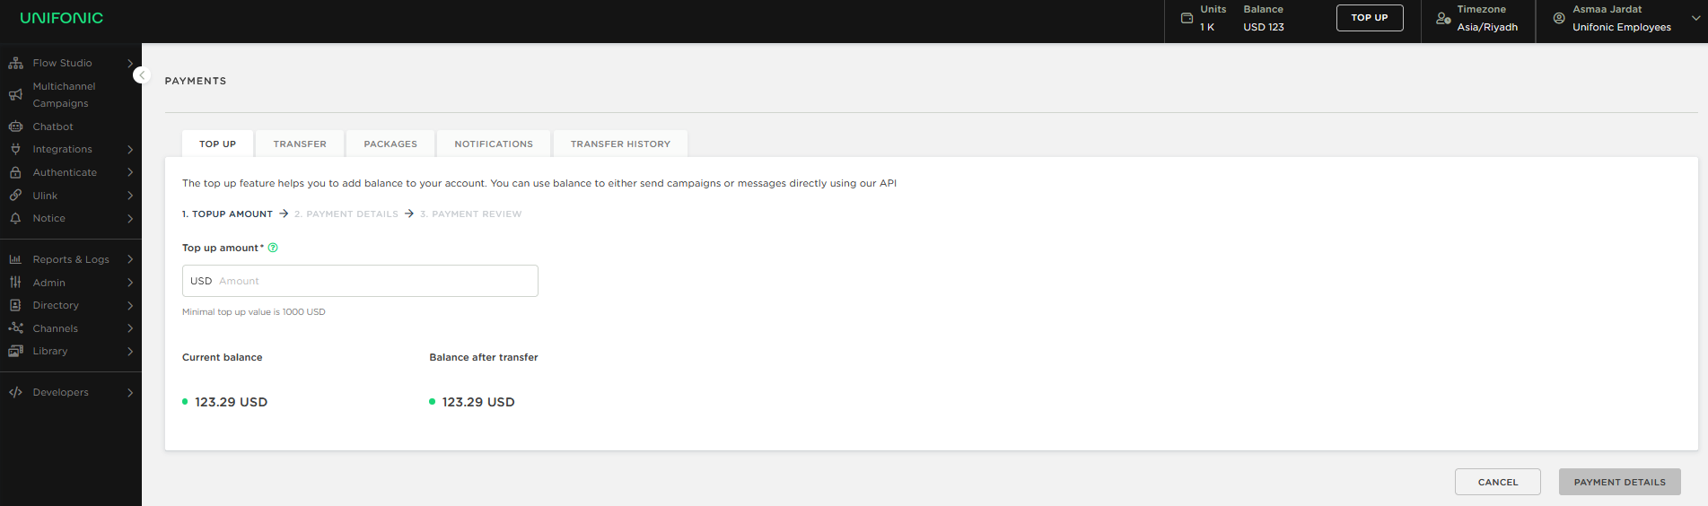Click the Library sidebar icon
This screenshot has width=1708, height=506.
[x=15, y=351]
